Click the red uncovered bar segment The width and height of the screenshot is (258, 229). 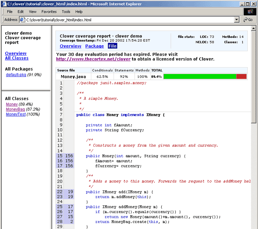pyautogui.click(x=241, y=77)
